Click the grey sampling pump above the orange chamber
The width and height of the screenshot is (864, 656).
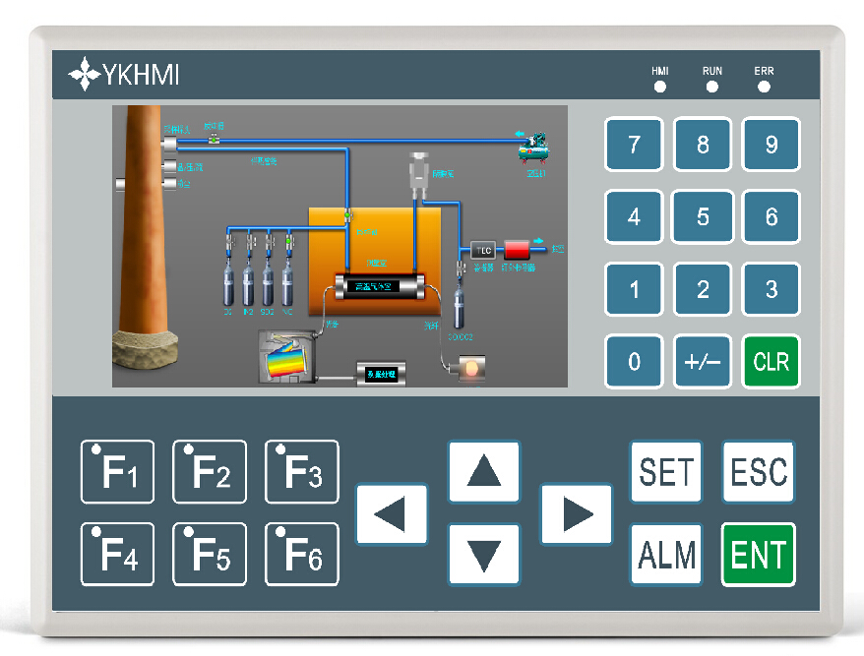(x=419, y=174)
